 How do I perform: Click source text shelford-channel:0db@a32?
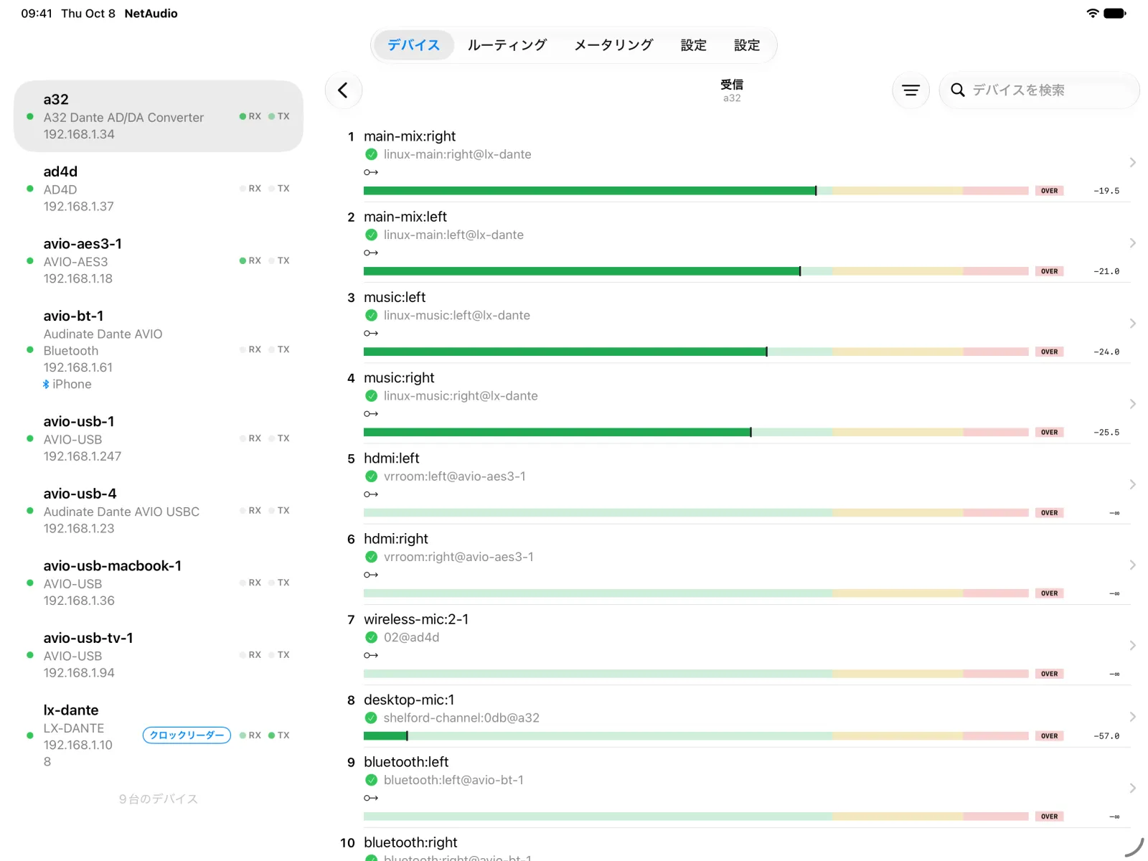click(x=461, y=717)
